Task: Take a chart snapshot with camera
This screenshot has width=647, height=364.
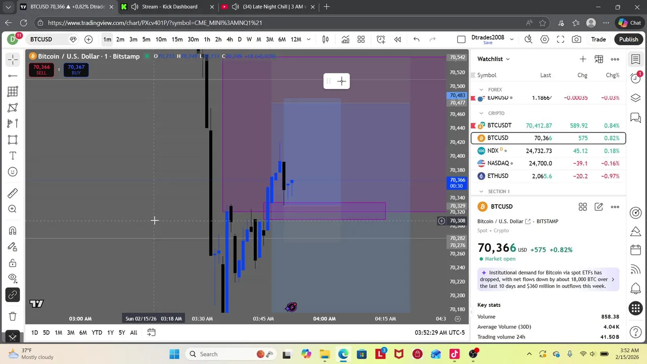Action: point(577,39)
